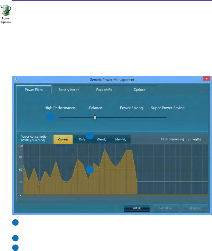The image size is (212, 251).
Task: Click the Apply (A) button
Action: 195,208
